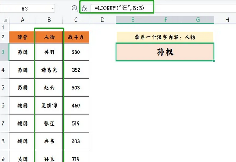Select column F header
The image size is (236, 162).
click(x=166, y=20)
